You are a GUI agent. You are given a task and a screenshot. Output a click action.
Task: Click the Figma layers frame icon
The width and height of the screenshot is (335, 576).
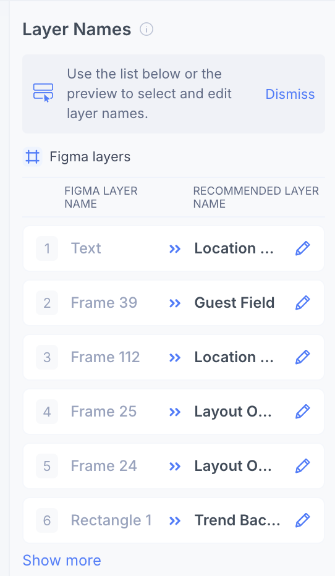(x=32, y=157)
